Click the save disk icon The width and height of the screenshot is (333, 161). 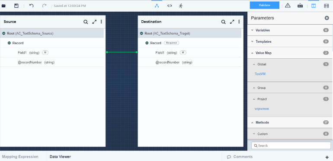coord(16,6)
